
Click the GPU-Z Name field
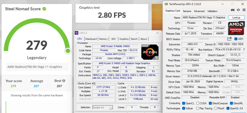(204, 18)
